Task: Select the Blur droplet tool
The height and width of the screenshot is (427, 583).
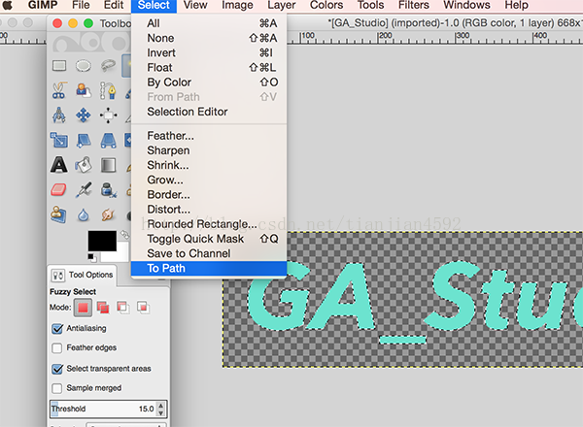Action: [x=84, y=215]
